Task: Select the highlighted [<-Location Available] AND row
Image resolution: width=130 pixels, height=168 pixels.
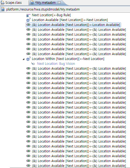Action: pos(73,25)
